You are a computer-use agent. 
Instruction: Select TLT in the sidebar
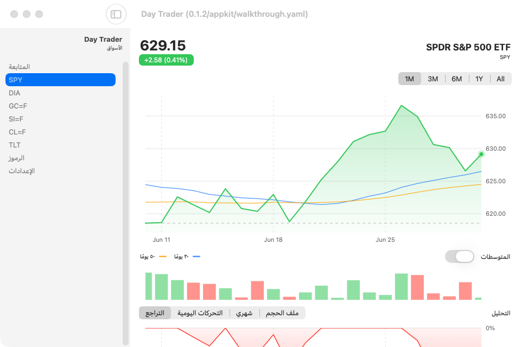[60, 145]
